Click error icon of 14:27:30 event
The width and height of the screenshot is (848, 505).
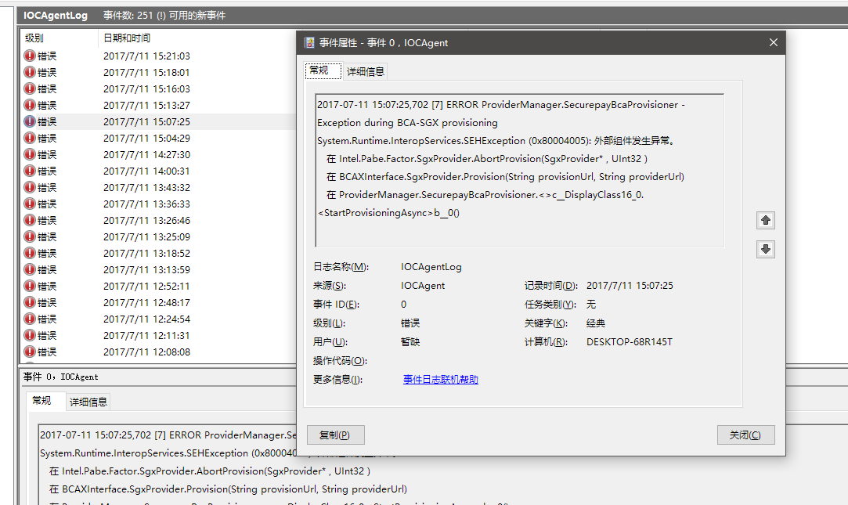tap(30, 154)
